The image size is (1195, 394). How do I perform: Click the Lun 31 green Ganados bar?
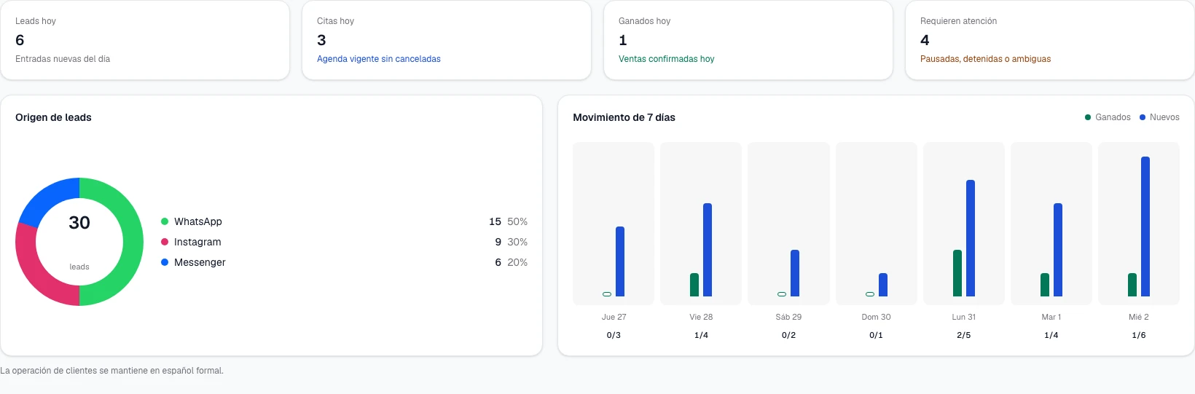[957, 273]
